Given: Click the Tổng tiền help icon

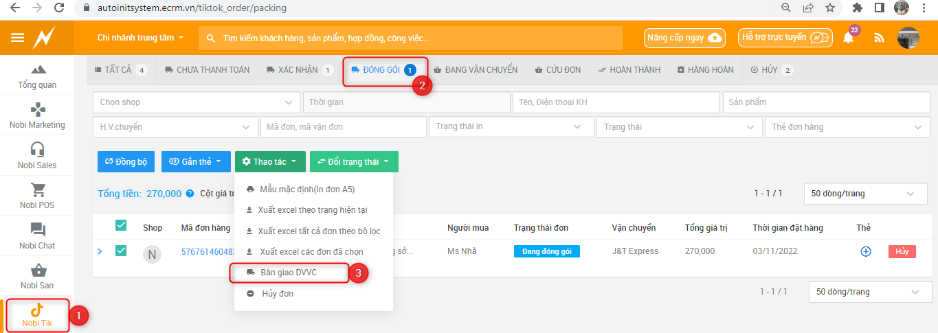Looking at the screenshot, I should coord(190,194).
